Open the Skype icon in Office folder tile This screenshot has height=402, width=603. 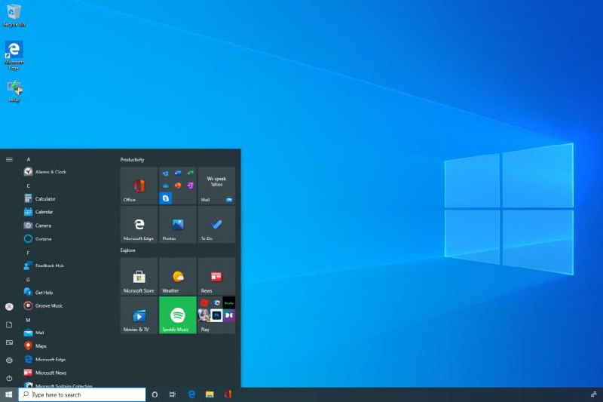point(165,198)
